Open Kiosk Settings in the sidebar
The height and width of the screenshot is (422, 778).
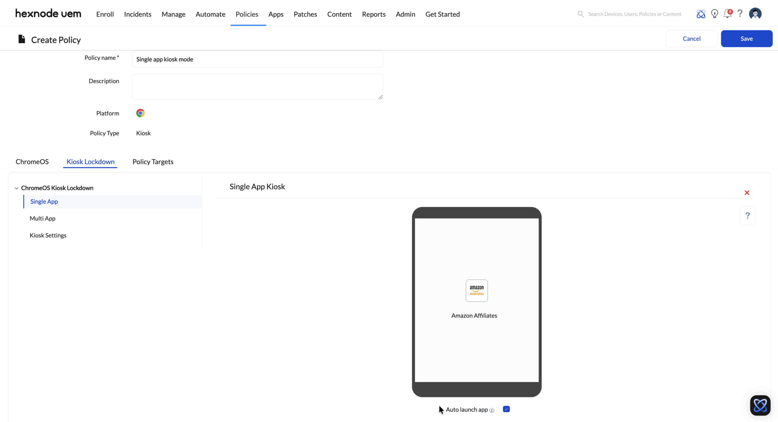point(48,235)
